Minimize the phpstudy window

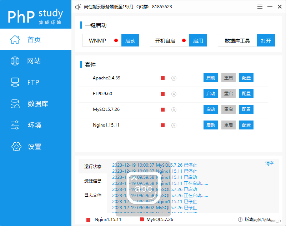coord(270,7)
